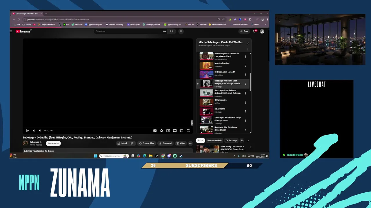
Task: Open on-screen keyboard in search box
Action: pos(165,31)
